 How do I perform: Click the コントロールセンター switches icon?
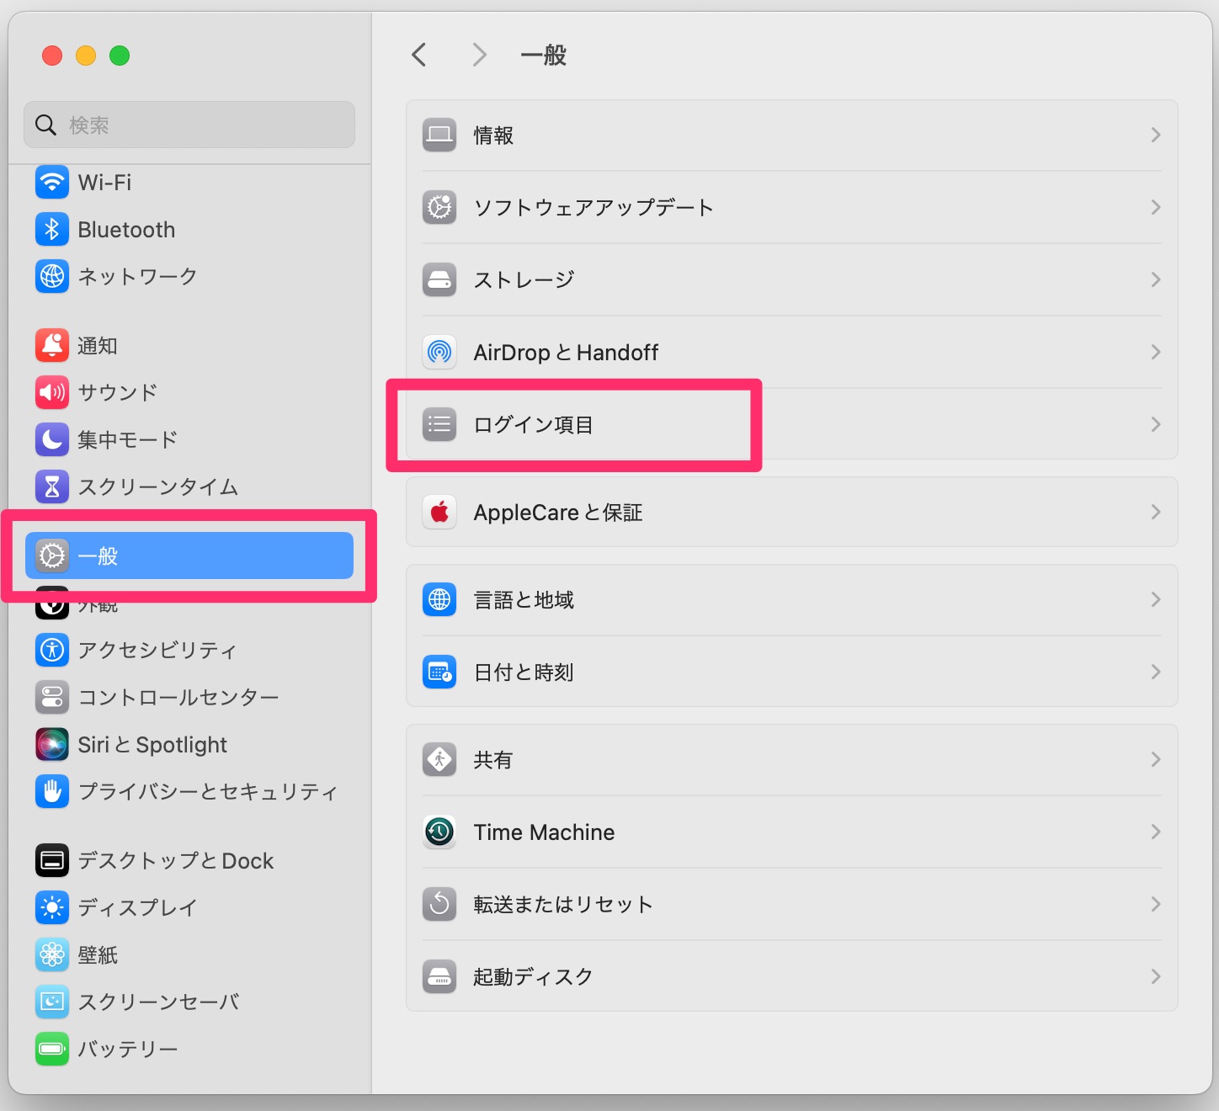(52, 697)
